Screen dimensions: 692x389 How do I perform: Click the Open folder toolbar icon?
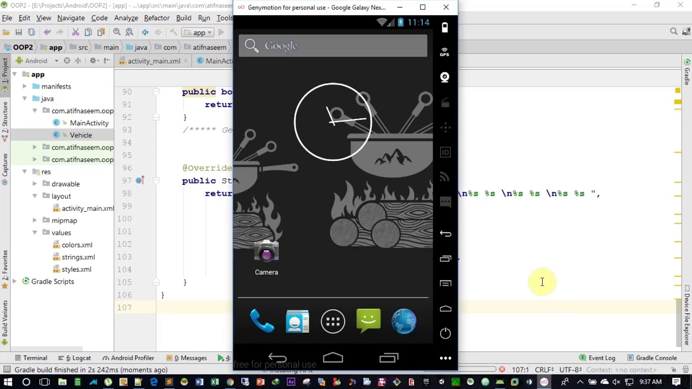tap(6, 32)
